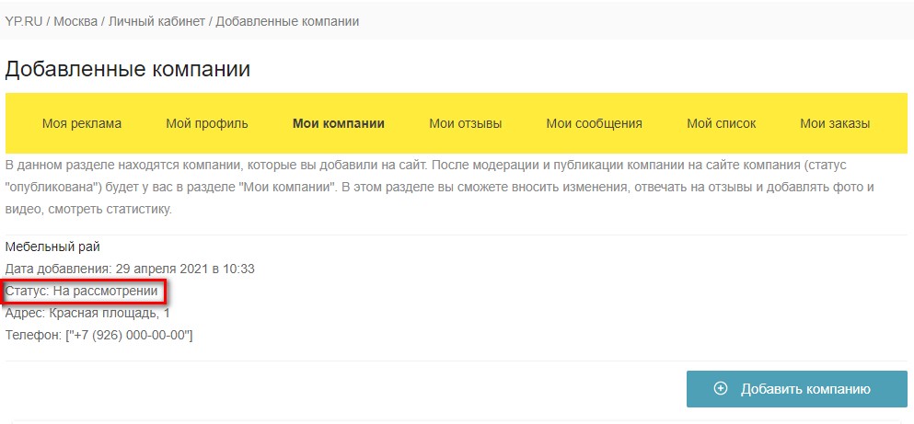Select the Добавленные компании page heading
The width and height of the screenshot is (914, 424).
pos(128,69)
